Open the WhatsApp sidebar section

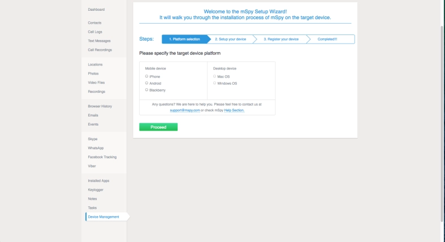[x=96, y=148]
